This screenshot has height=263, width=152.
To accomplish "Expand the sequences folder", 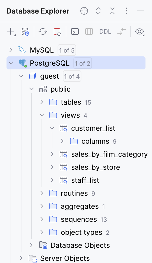I will (x=42, y=219).
